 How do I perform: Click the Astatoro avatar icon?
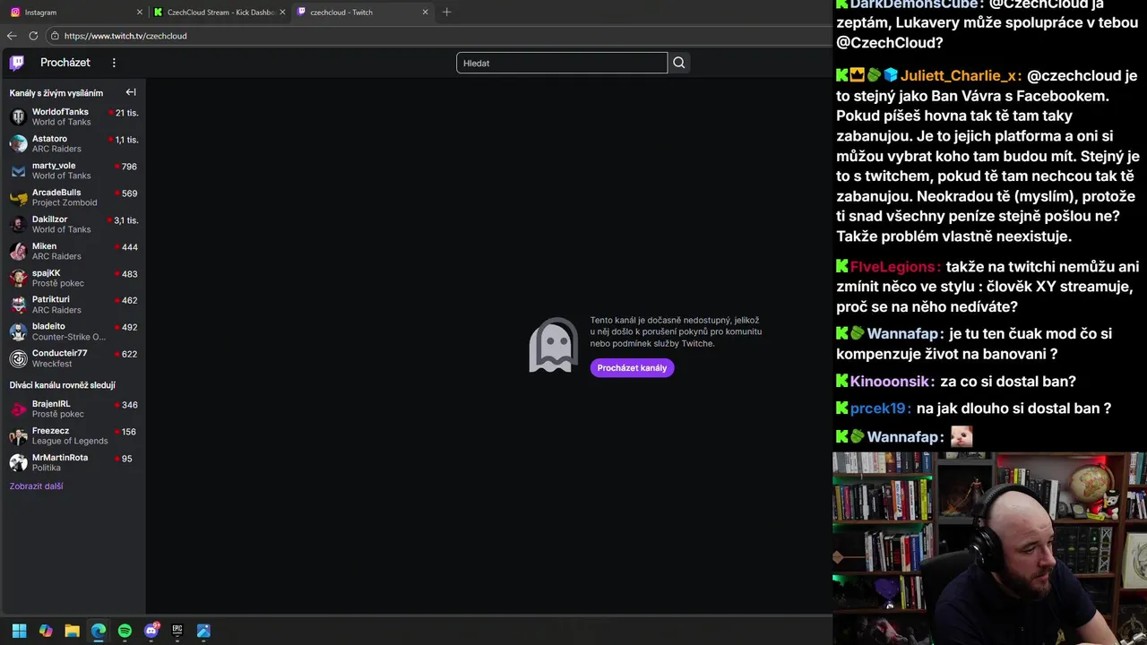coord(18,144)
